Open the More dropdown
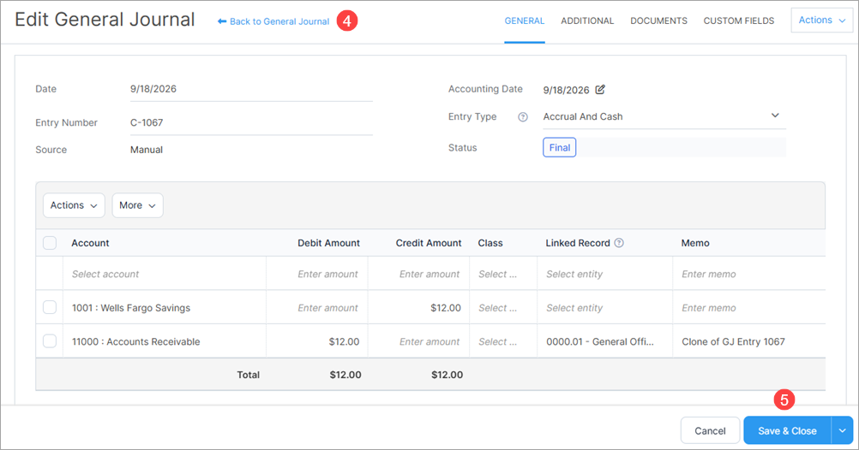The height and width of the screenshot is (450, 859). pos(137,205)
